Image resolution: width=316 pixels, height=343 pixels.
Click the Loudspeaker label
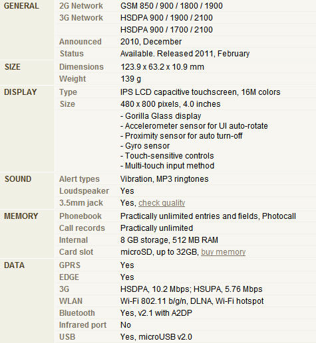[x=84, y=191]
